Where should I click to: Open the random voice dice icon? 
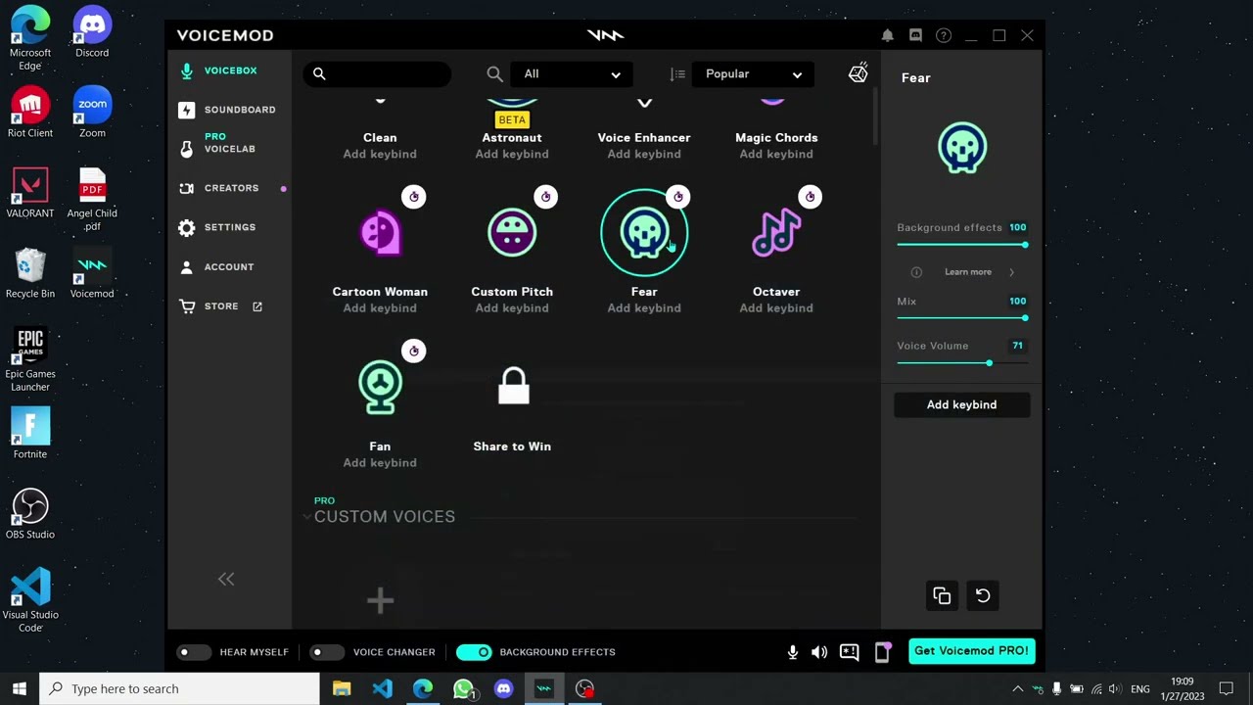[x=859, y=73]
